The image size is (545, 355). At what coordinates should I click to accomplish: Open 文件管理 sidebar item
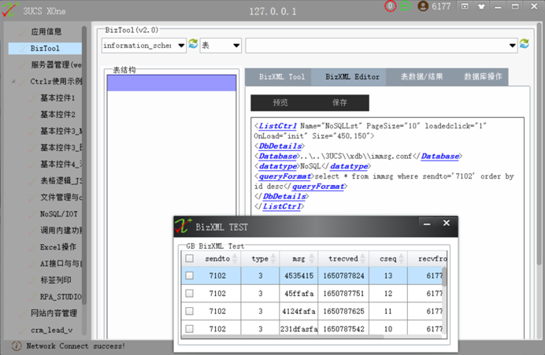61,198
